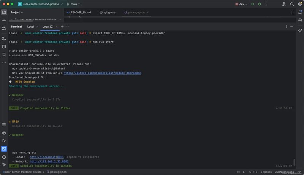The image size is (304, 175).
Task: Open AI Assistant sparkle icon
Action: [300, 31]
